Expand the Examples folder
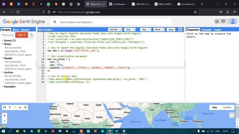Screen dimensions: 239x134 (x=3, y=87)
